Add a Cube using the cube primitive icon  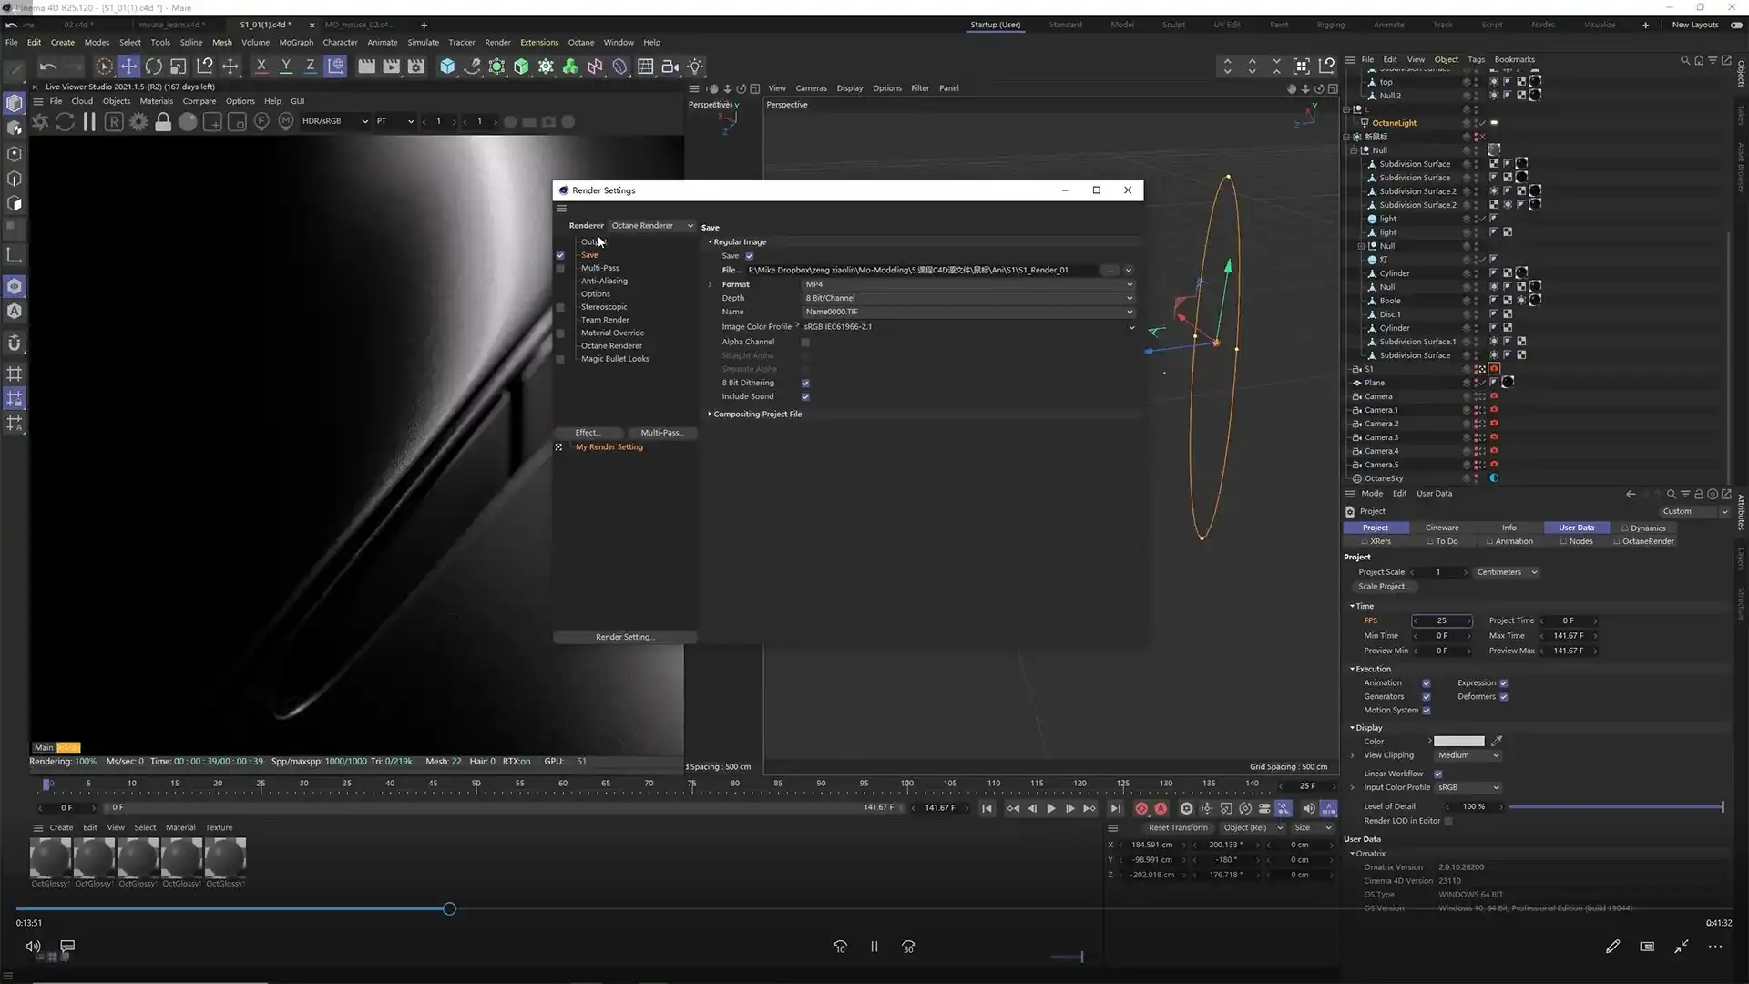(447, 67)
